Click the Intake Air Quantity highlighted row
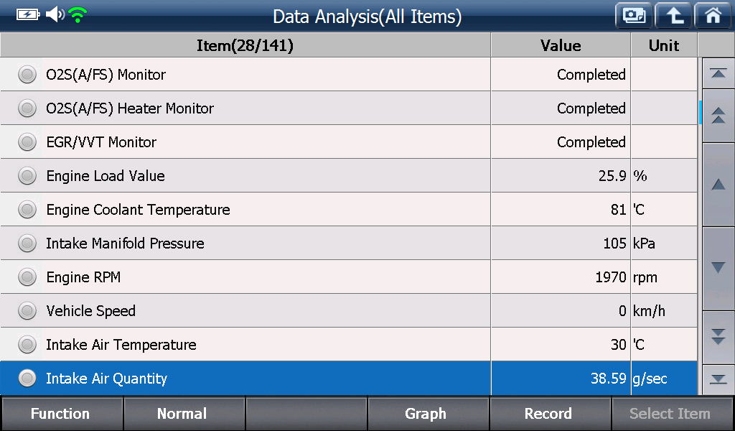 pos(349,378)
